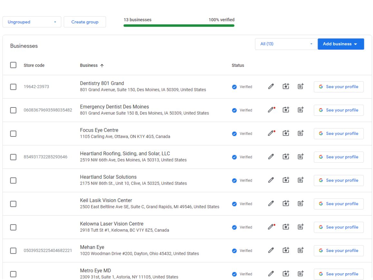Open the All (13) filter dropdown

[x=286, y=44]
